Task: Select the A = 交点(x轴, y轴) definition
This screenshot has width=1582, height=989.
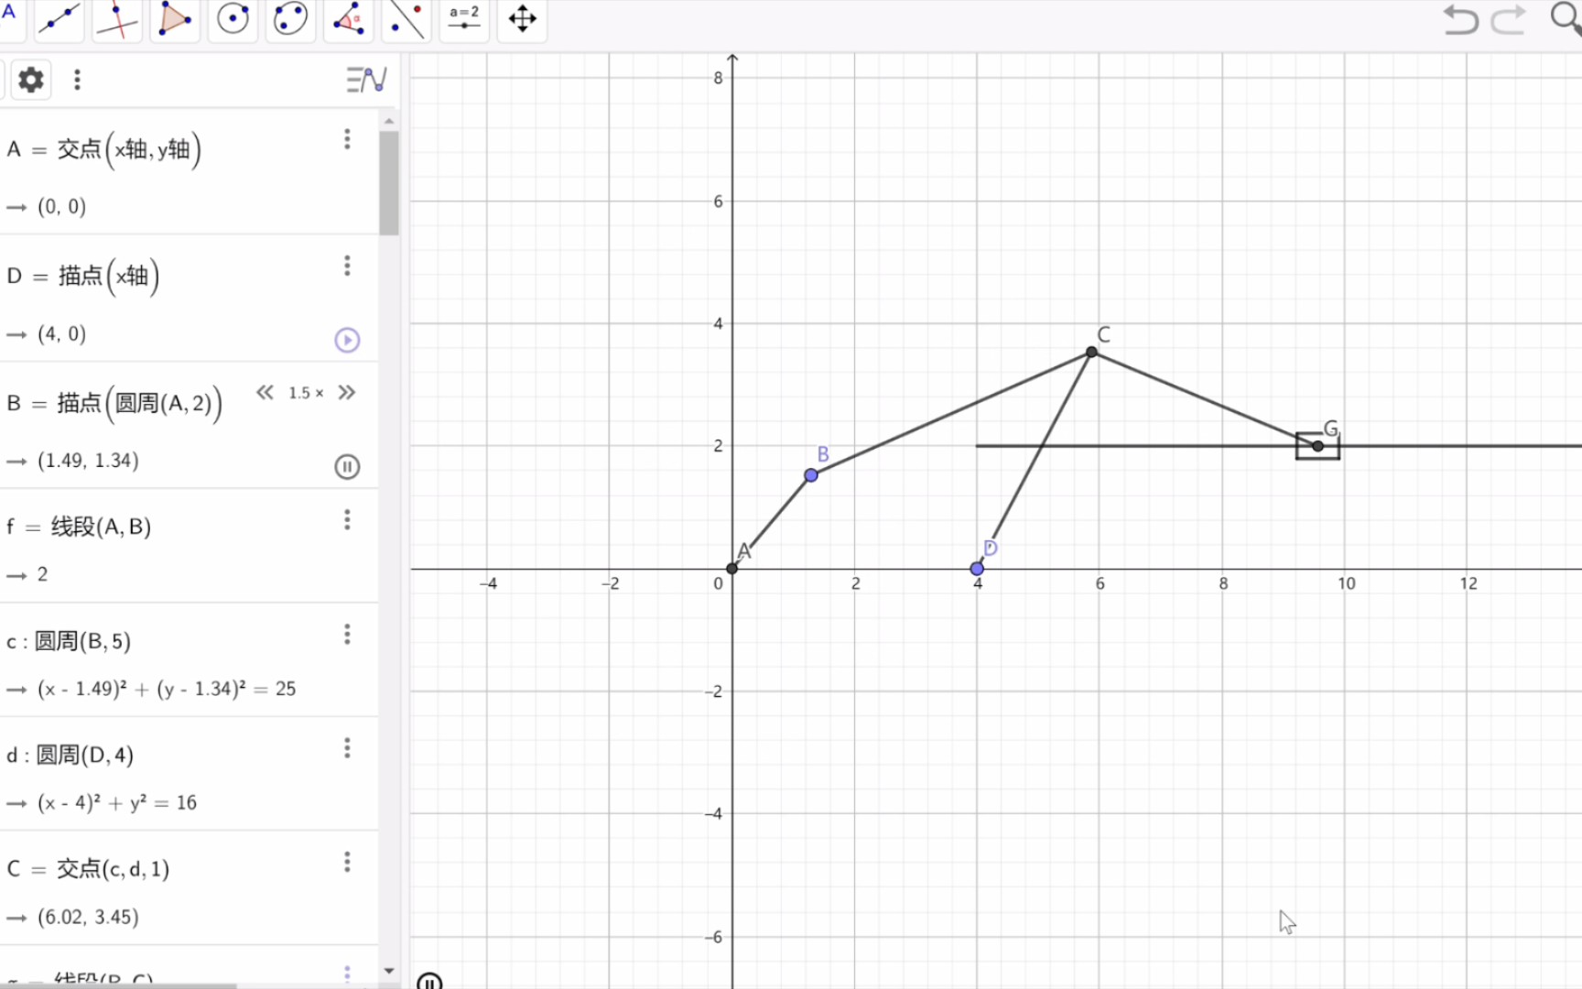Action: pos(103,149)
